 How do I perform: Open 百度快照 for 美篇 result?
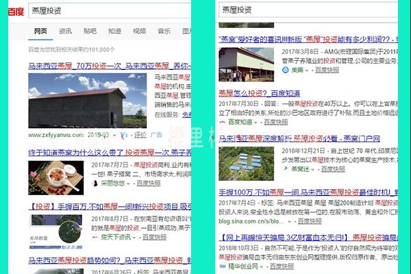327,70
